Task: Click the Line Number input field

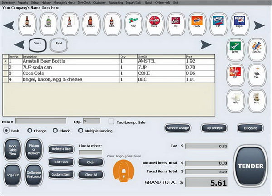Action: coord(91,152)
